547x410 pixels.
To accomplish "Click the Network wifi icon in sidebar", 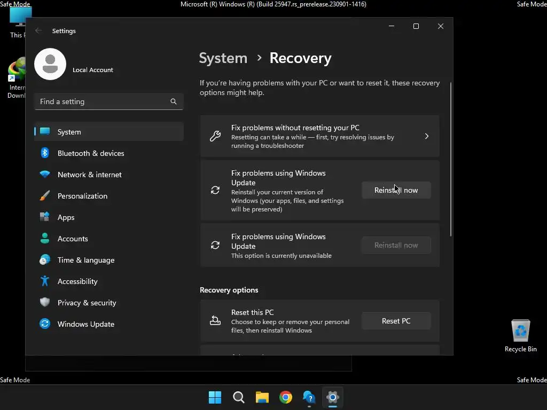I will point(45,174).
